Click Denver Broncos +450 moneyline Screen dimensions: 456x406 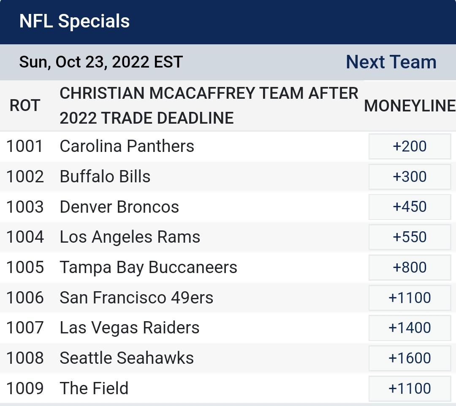click(410, 207)
